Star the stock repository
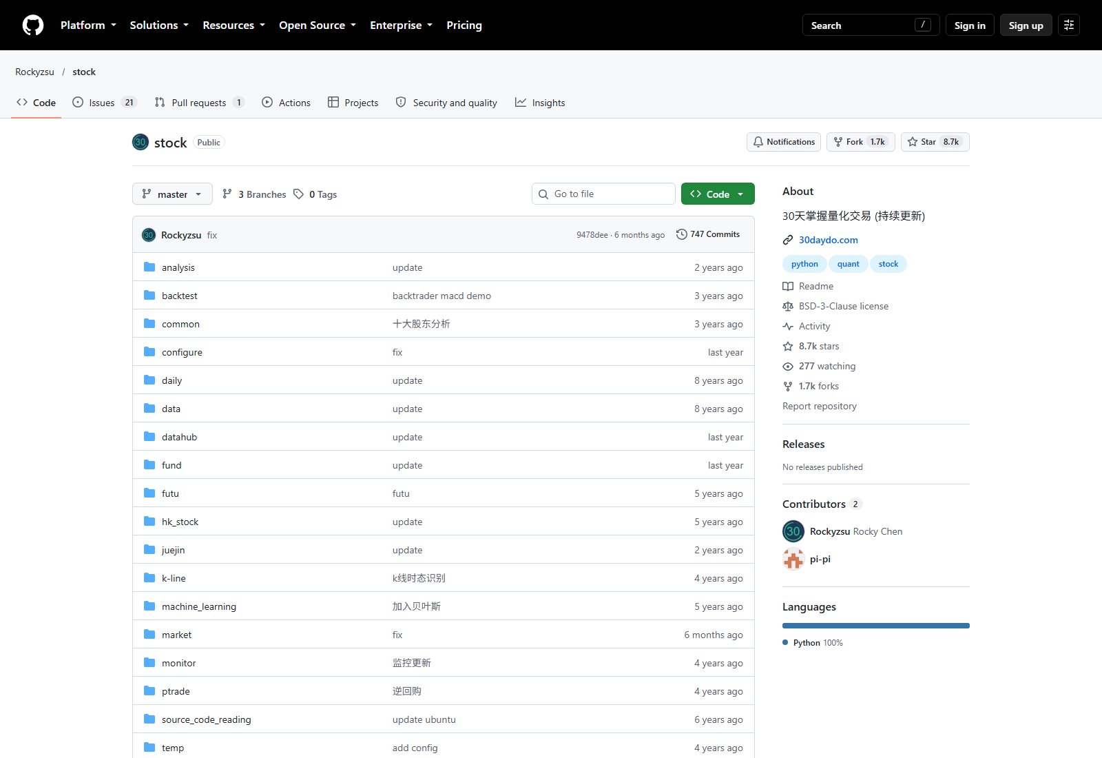Viewport: 1102px width, 758px height. point(935,142)
